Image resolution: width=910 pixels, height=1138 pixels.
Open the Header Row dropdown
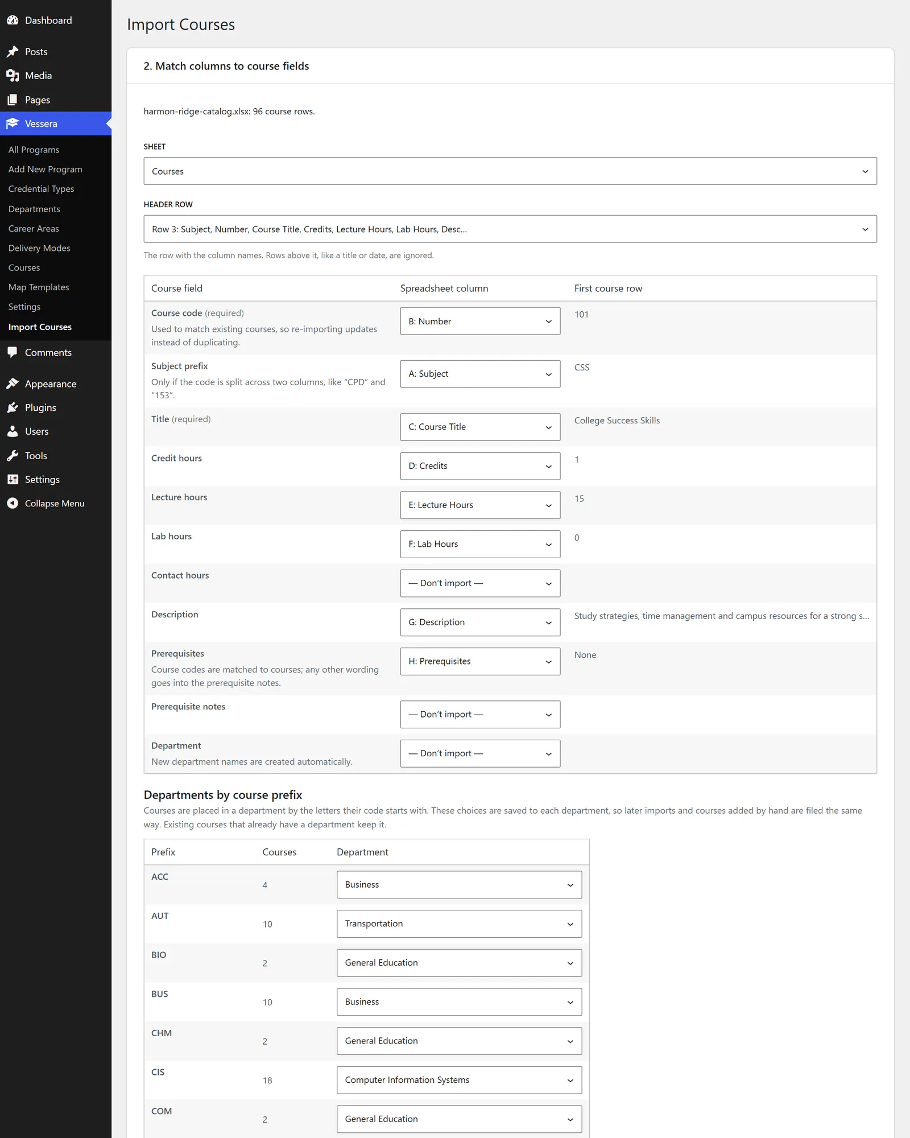pos(510,229)
